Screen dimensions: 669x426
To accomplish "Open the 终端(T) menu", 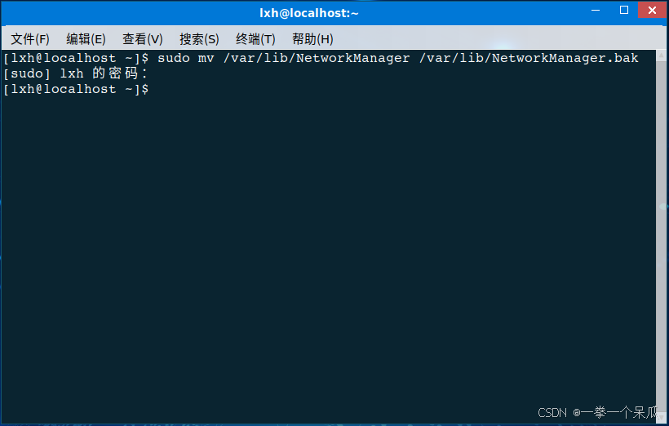I will click(x=255, y=39).
